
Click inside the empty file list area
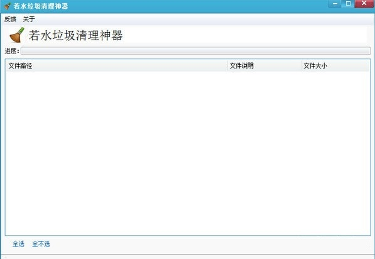point(188,153)
